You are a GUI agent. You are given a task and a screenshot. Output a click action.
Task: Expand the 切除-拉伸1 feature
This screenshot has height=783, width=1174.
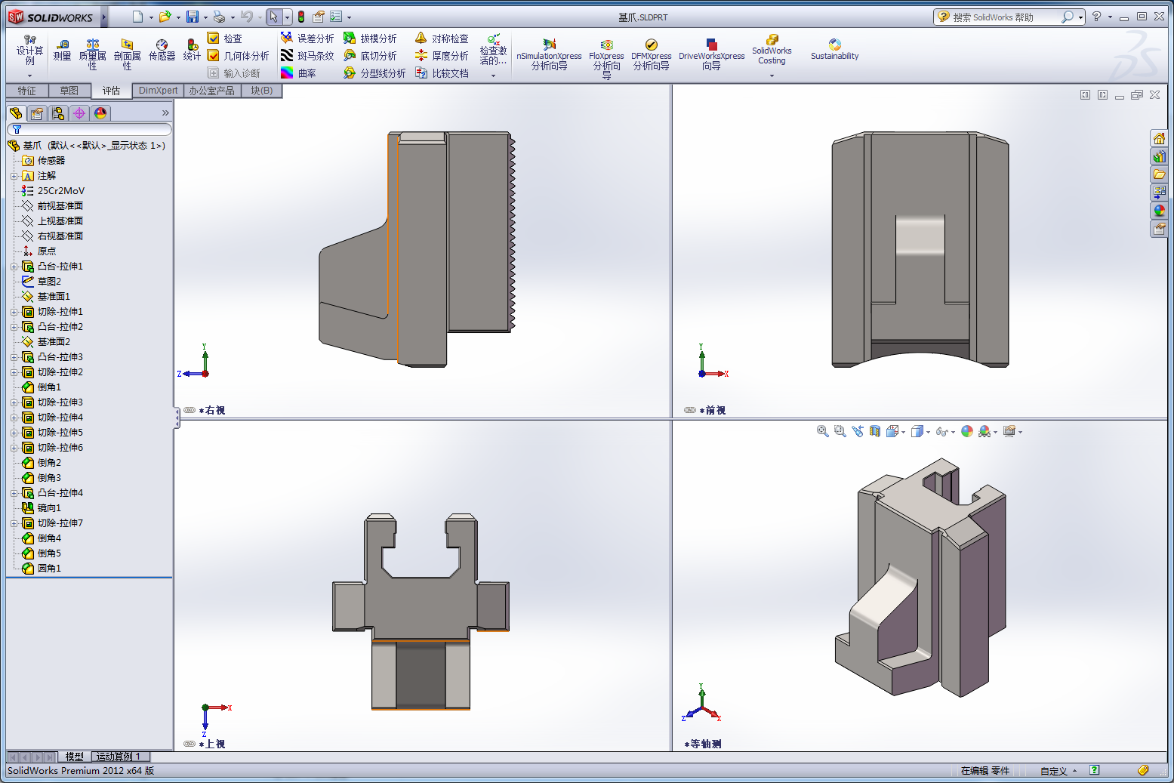(14, 312)
